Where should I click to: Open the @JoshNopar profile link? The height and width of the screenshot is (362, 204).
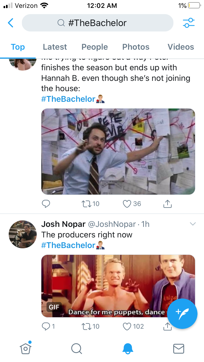tap(112, 224)
